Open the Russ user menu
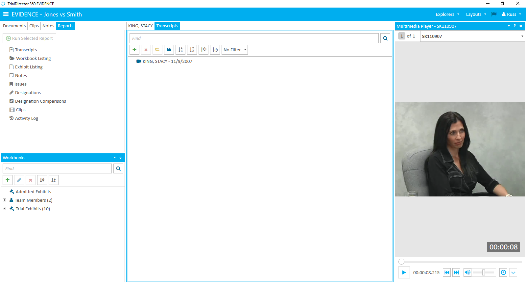 (x=512, y=14)
